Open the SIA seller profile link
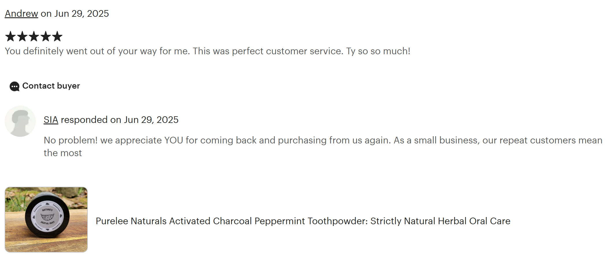This screenshot has width=616, height=273. pos(51,120)
